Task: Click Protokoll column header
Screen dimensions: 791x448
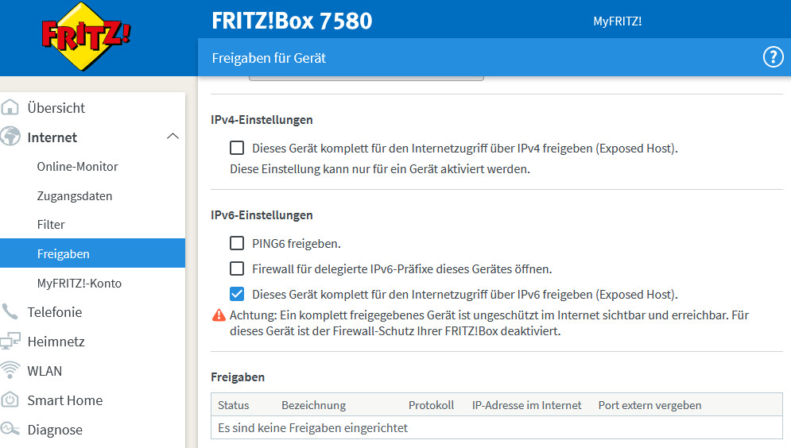Action: (x=432, y=405)
